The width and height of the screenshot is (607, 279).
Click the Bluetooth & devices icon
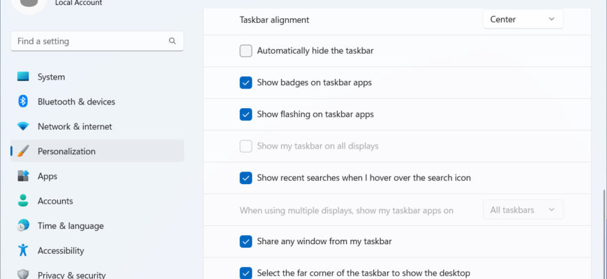23,101
